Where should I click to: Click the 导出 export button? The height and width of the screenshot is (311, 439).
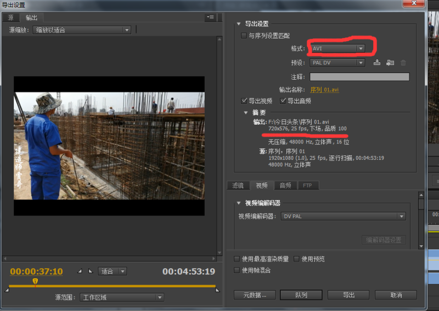[348, 295]
